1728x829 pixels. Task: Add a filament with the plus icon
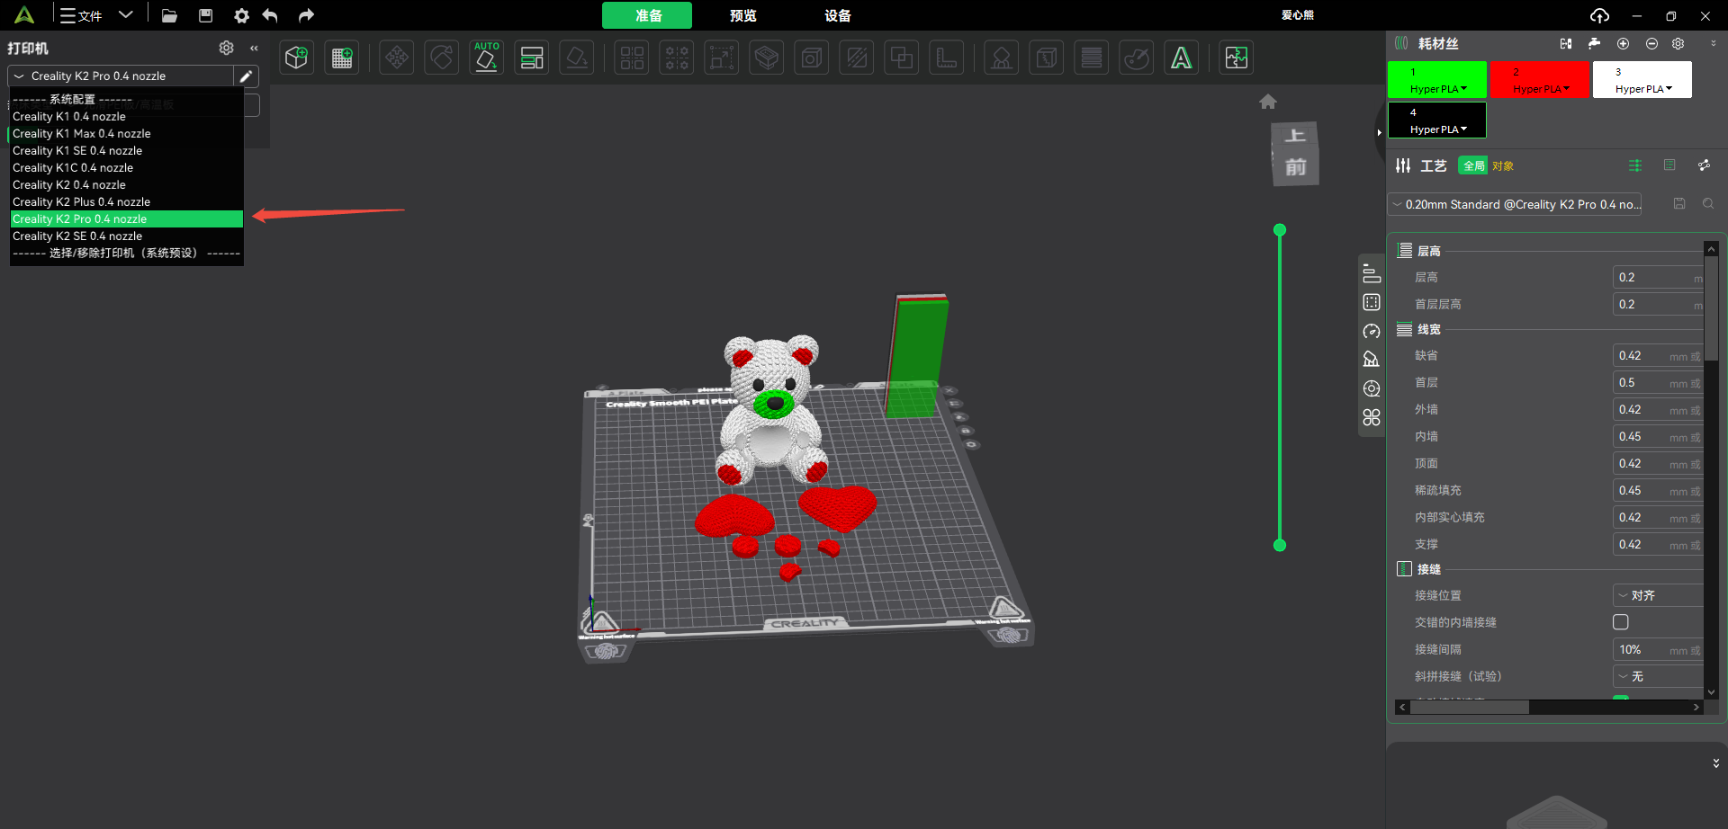coord(1623,43)
